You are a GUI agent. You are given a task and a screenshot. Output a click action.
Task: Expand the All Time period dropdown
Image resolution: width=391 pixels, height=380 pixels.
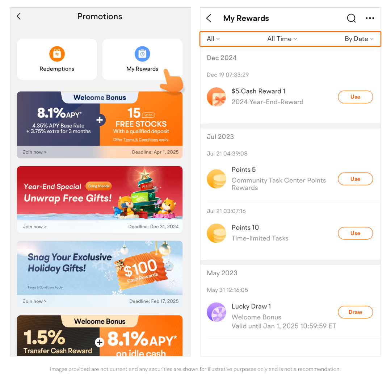coord(282,39)
